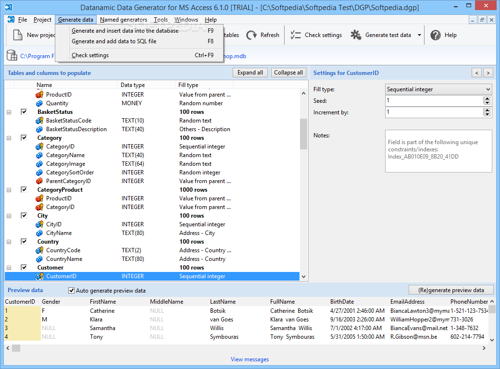This screenshot has height=369, width=500.
Task: Click CategoryID icon under CategoryProduct
Action: pyautogui.click(x=39, y=207)
